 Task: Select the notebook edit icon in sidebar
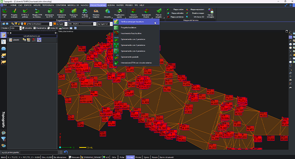click(x=4, y=35)
